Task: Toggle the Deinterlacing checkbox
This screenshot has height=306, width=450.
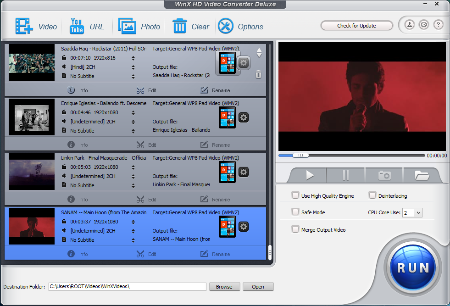Action: 372,195
